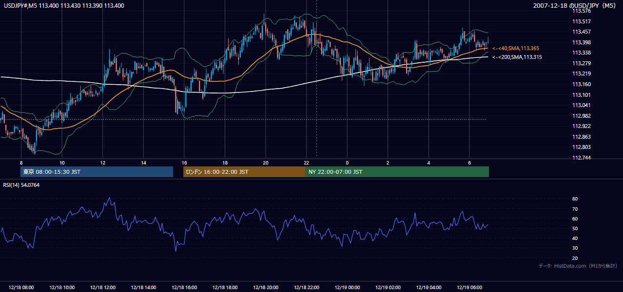Click hour label 14 under price chart
The width and height of the screenshot is (623, 292).
pyautogui.click(x=143, y=163)
